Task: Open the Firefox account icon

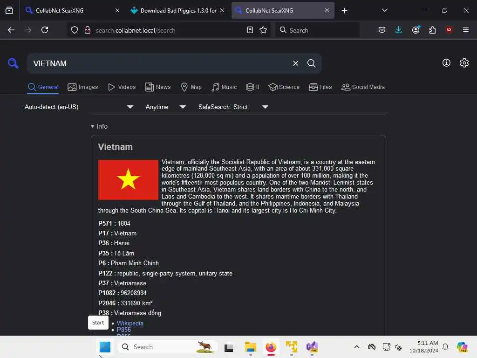Action: tap(416, 30)
